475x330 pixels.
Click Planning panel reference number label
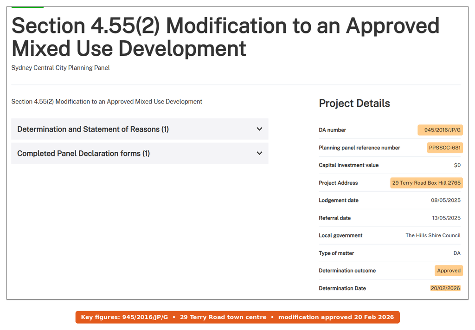pyautogui.click(x=359, y=148)
